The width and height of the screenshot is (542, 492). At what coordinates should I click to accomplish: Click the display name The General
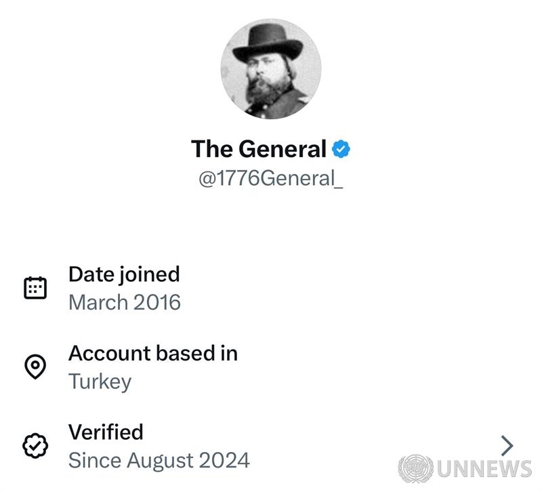click(x=259, y=149)
